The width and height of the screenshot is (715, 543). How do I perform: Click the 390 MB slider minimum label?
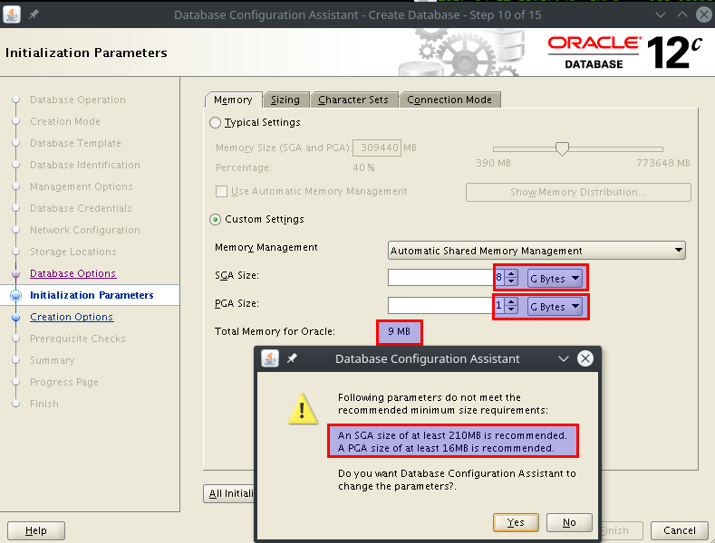[493, 163]
